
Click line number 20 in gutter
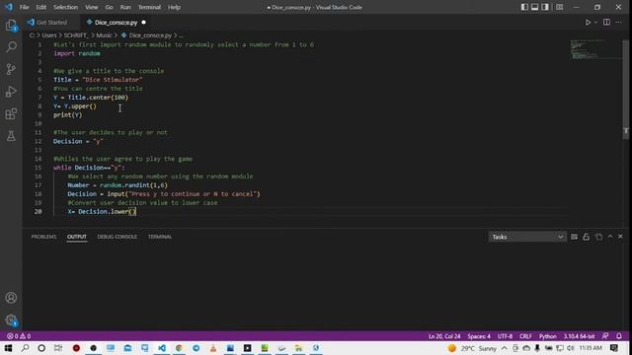pos(38,212)
